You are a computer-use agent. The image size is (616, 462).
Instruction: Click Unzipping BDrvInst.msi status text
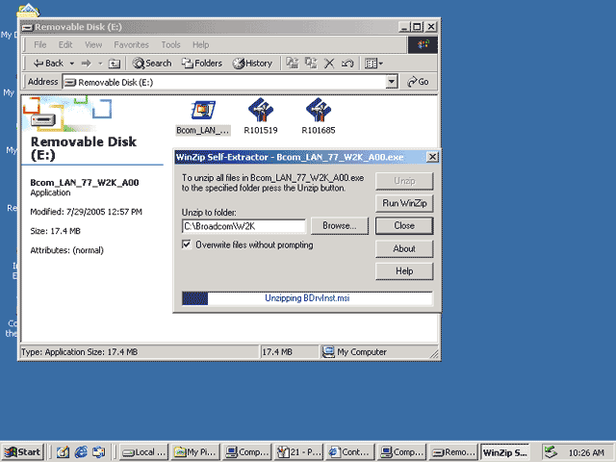click(x=307, y=298)
